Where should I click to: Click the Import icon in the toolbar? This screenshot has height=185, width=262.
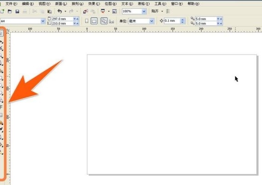click(x=85, y=11)
